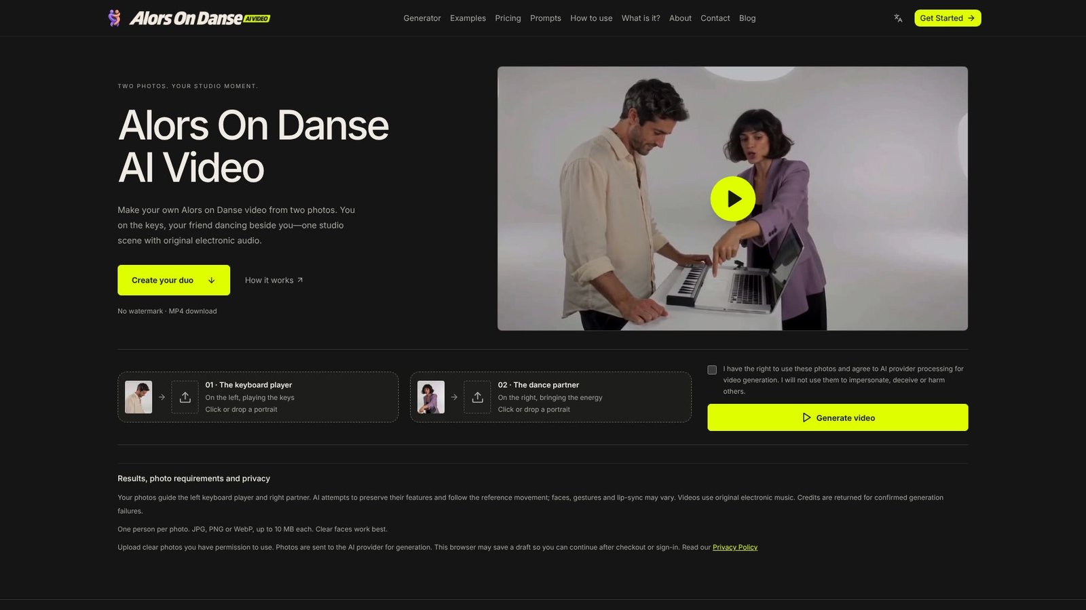The height and width of the screenshot is (610, 1086).
Task: Click the Create your duo button
Action: pyautogui.click(x=174, y=280)
